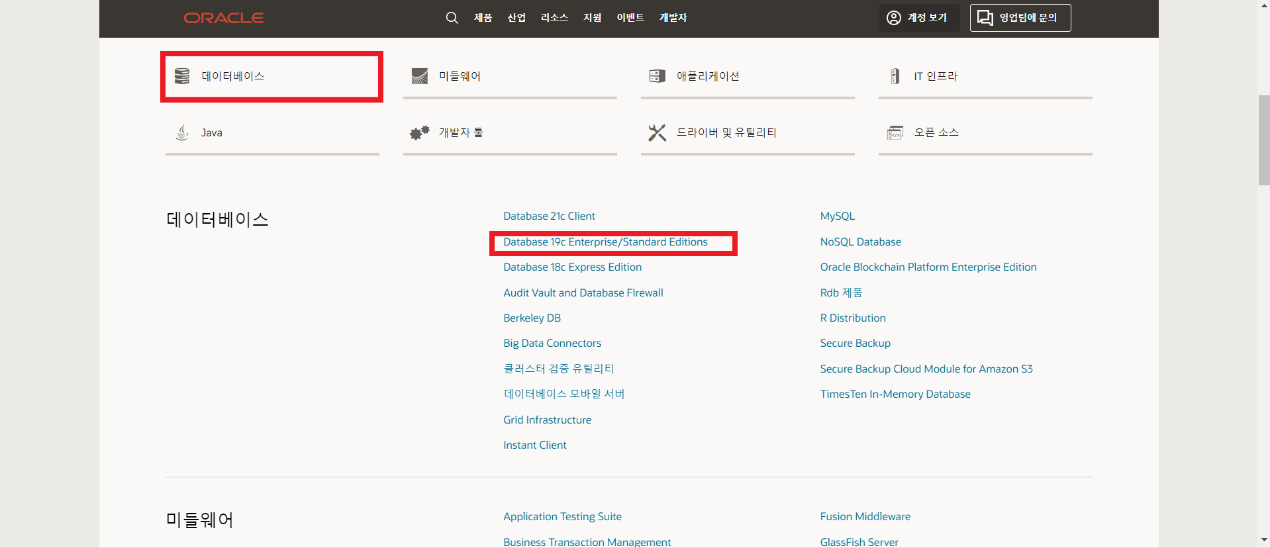Image resolution: width=1270 pixels, height=548 pixels.
Task: Select the 드라이버 및 유틸리티 category tab
Action: pyautogui.click(x=748, y=133)
